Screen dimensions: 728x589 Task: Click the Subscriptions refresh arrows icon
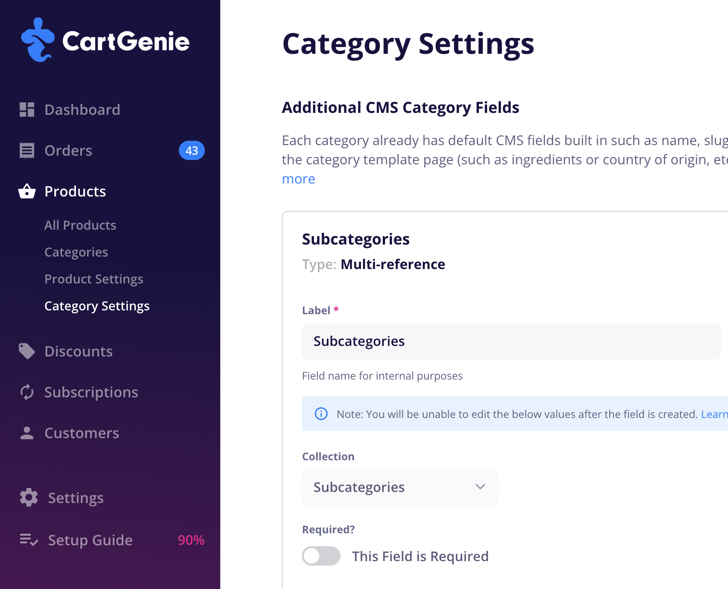(x=27, y=392)
